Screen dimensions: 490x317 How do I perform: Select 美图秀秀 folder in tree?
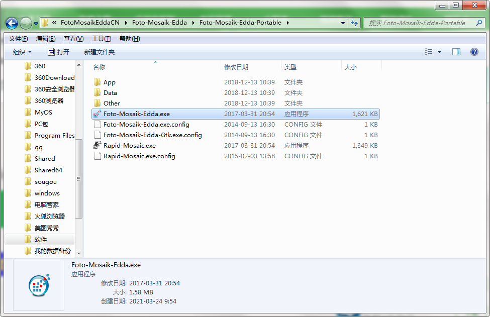coord(41,228)
